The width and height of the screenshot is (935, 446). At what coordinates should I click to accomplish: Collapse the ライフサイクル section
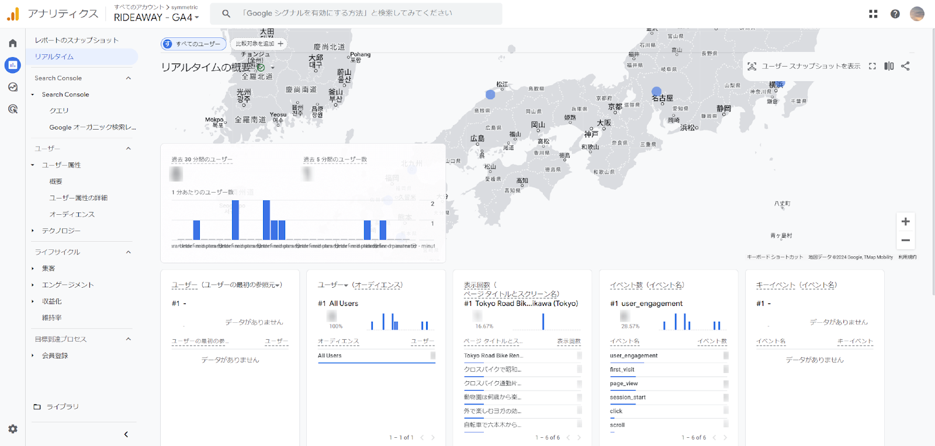pyautogui.click(x=129, y=252)
